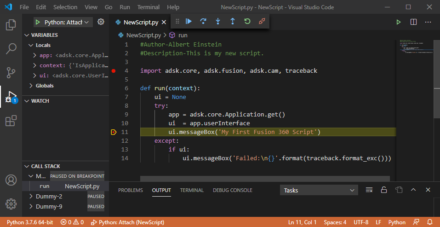The height and width of the screenshot is (227, 440).
Task: Toggle the breakpoint on line 4
Action: coord(114,71)
